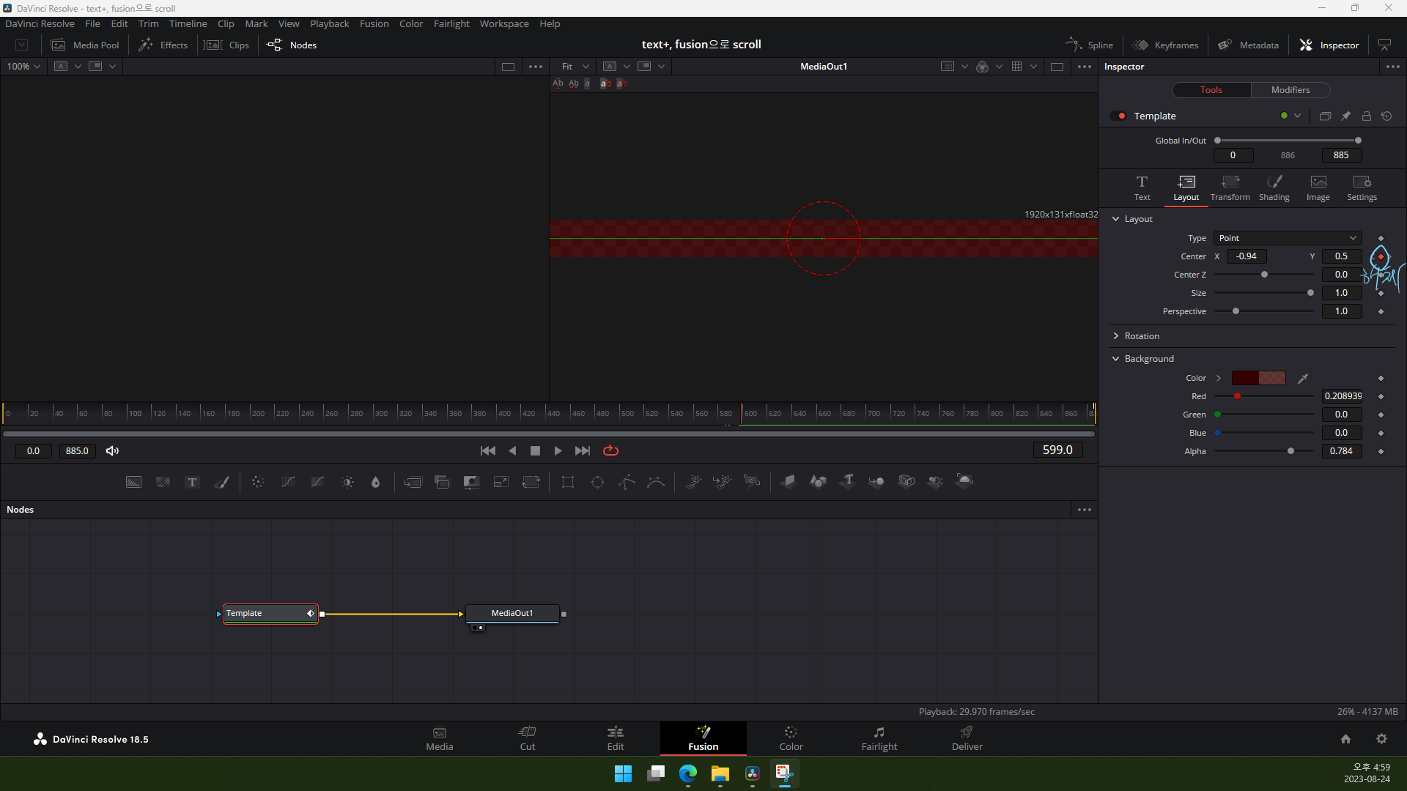Add a Text+ node from the toolbar
This screenshot has height=791, width=1407.
(192, 482)
